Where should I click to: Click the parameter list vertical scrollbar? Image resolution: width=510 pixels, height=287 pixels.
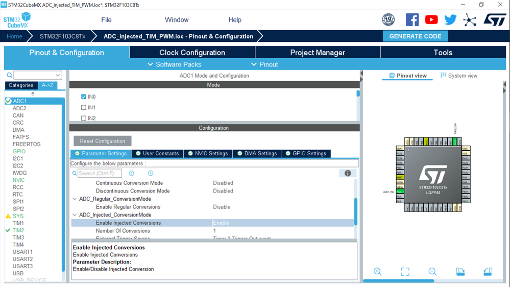click(355, 211)
